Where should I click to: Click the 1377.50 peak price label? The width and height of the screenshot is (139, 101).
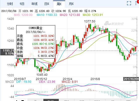tap(89, 21)
